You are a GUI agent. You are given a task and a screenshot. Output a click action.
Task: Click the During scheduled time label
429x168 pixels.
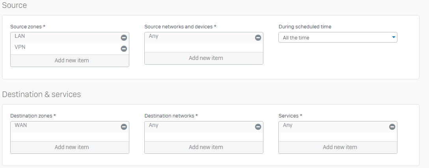click(x=305, y=27)
